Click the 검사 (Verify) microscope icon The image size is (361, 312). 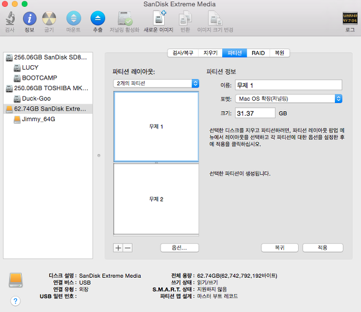click(x=10, y=19)
